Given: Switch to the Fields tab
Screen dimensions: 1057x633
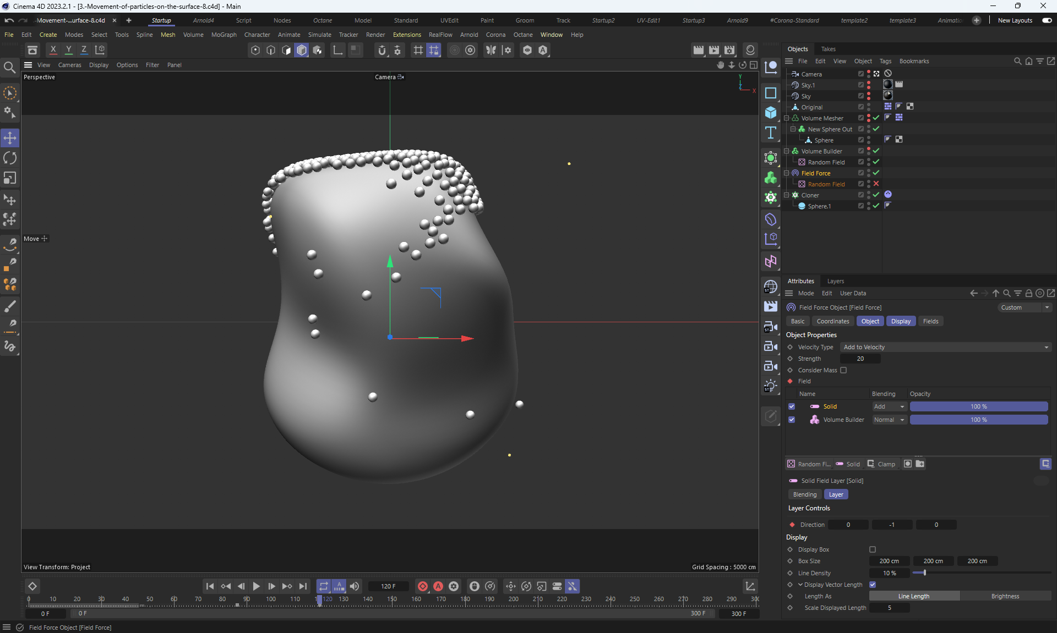Looking at the screenshot, I should [x=930, y=321].
